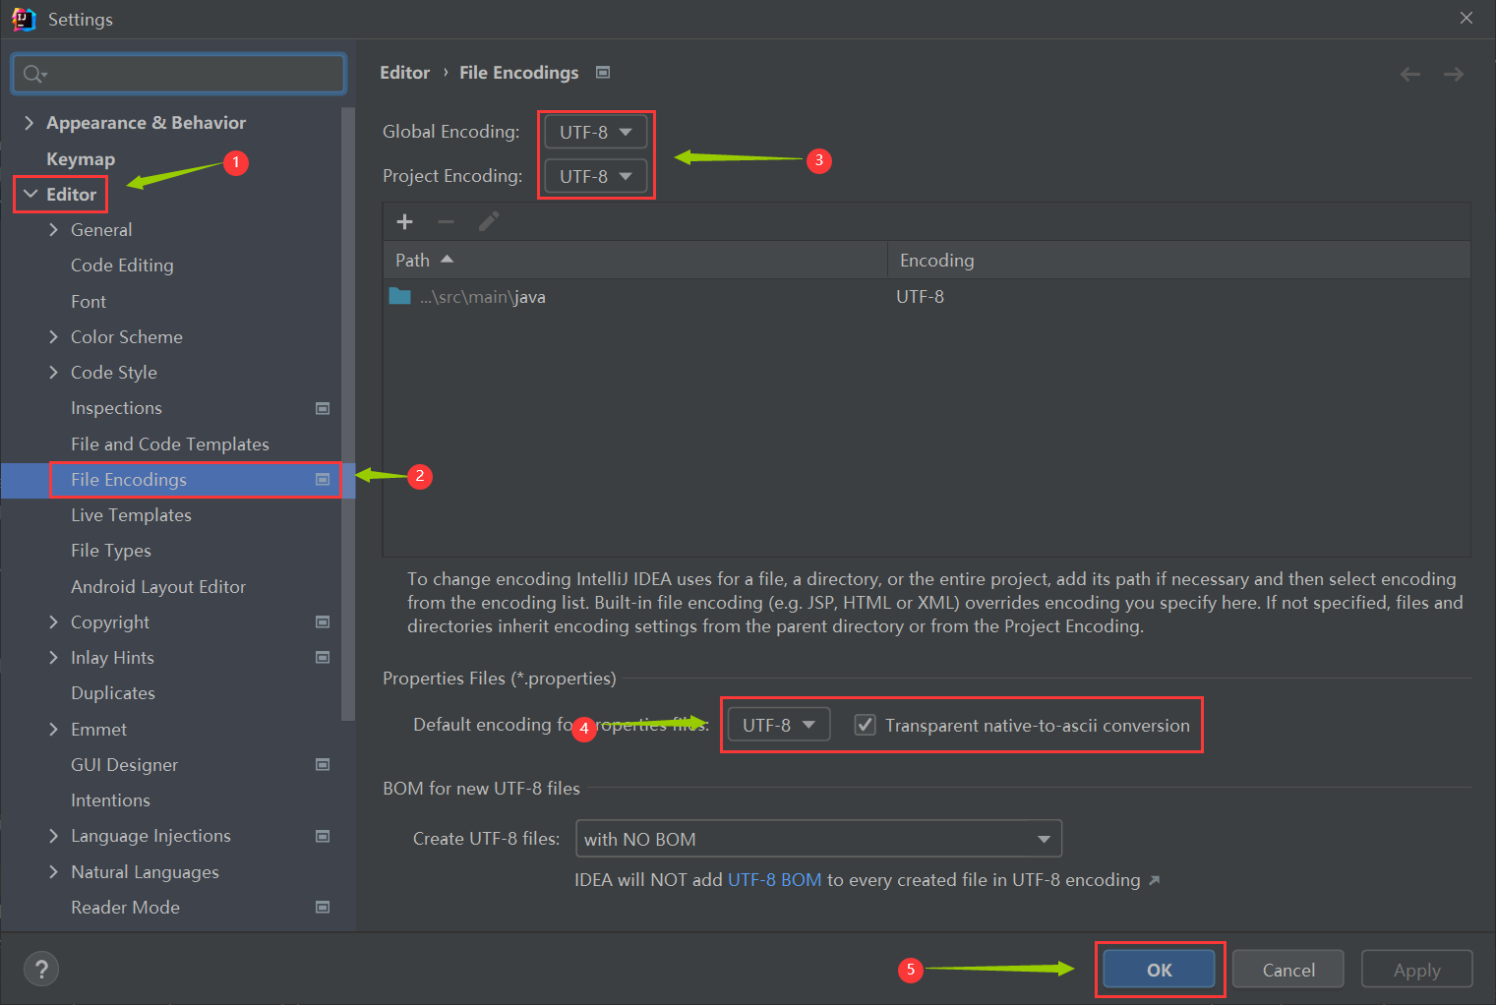The height and width of the screenshot is (1005, 1496).
Task: Click the edit pencil icon
Action: pos(489,222)
